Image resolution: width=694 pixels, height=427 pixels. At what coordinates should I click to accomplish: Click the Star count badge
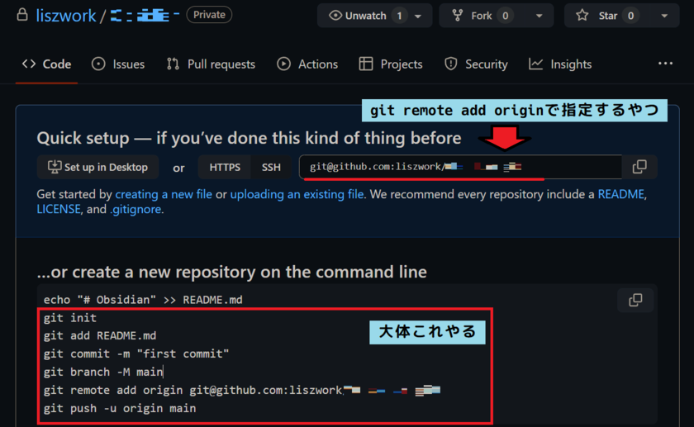tap(630, 16)
